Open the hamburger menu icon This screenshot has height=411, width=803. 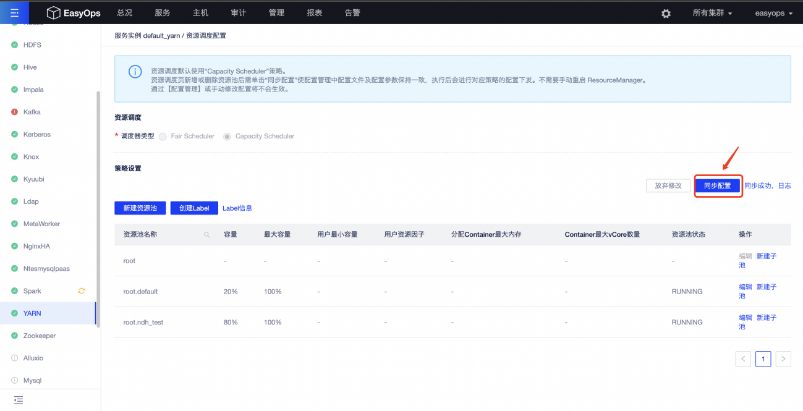click(14, 13)
